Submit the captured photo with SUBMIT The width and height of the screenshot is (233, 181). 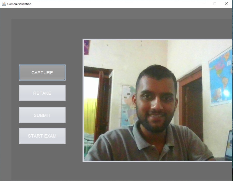(42, 115)
